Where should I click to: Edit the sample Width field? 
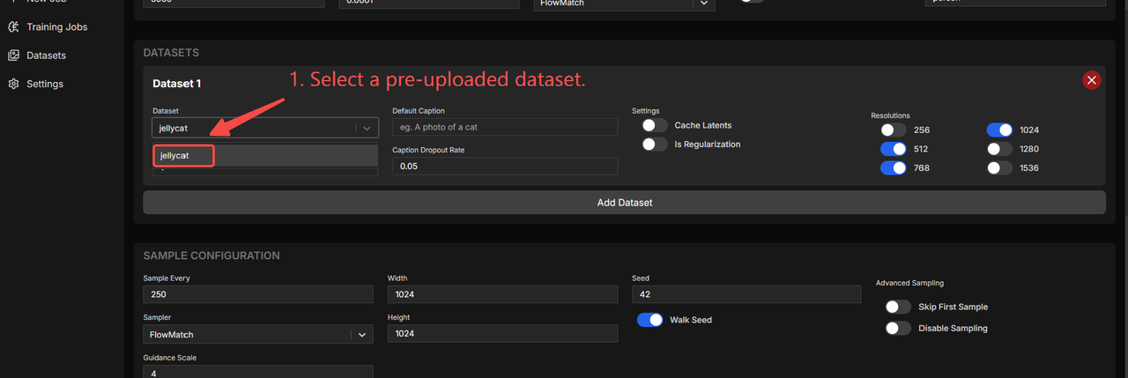point(502,294)
